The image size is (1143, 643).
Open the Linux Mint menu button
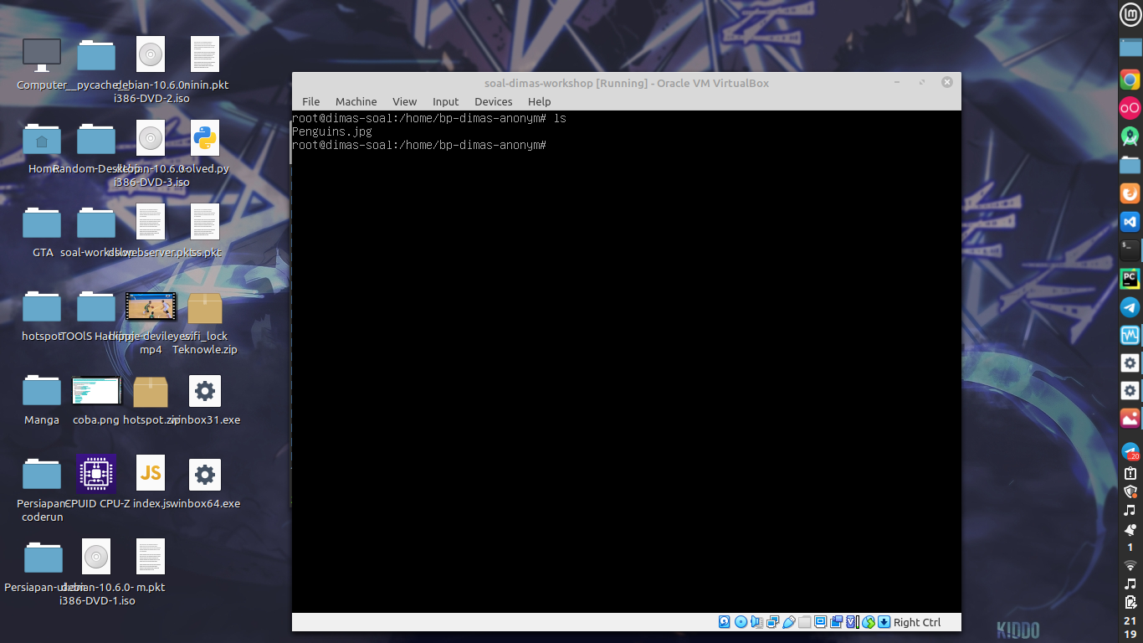point(1130,14)
